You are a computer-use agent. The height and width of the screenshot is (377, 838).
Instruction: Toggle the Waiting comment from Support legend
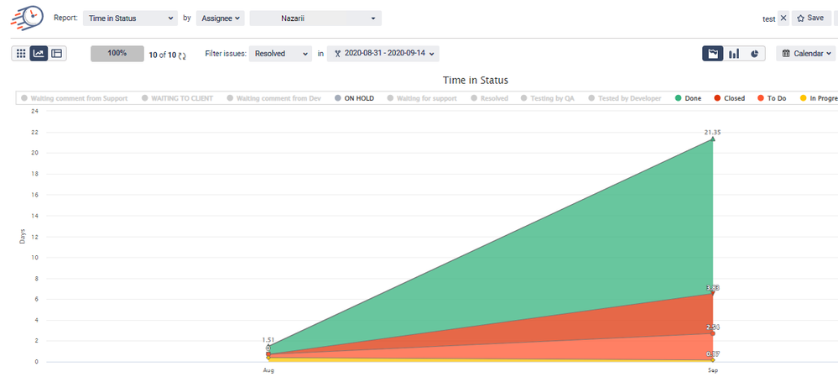pos(75,98)
